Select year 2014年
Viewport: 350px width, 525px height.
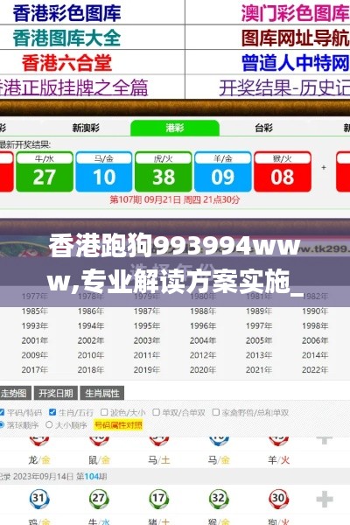[x=315, y=355]
